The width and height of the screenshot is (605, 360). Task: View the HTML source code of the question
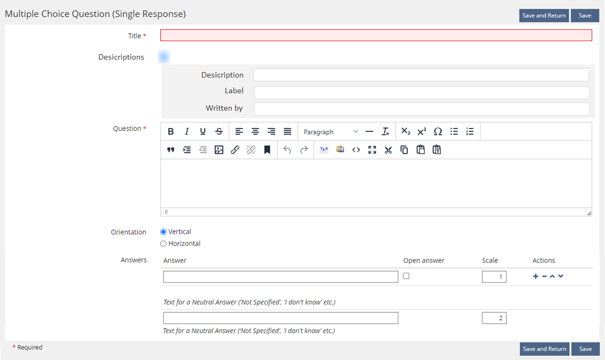(x=356, y=150)
